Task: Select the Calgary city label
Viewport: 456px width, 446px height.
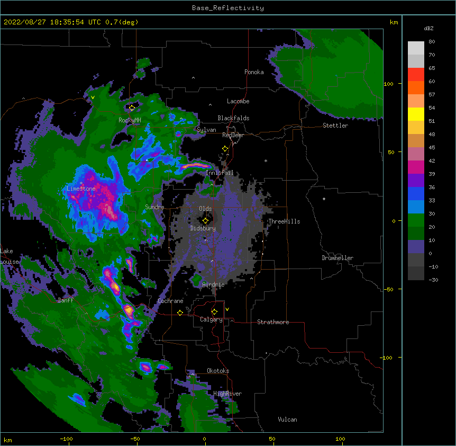Action: click(211, 319)
